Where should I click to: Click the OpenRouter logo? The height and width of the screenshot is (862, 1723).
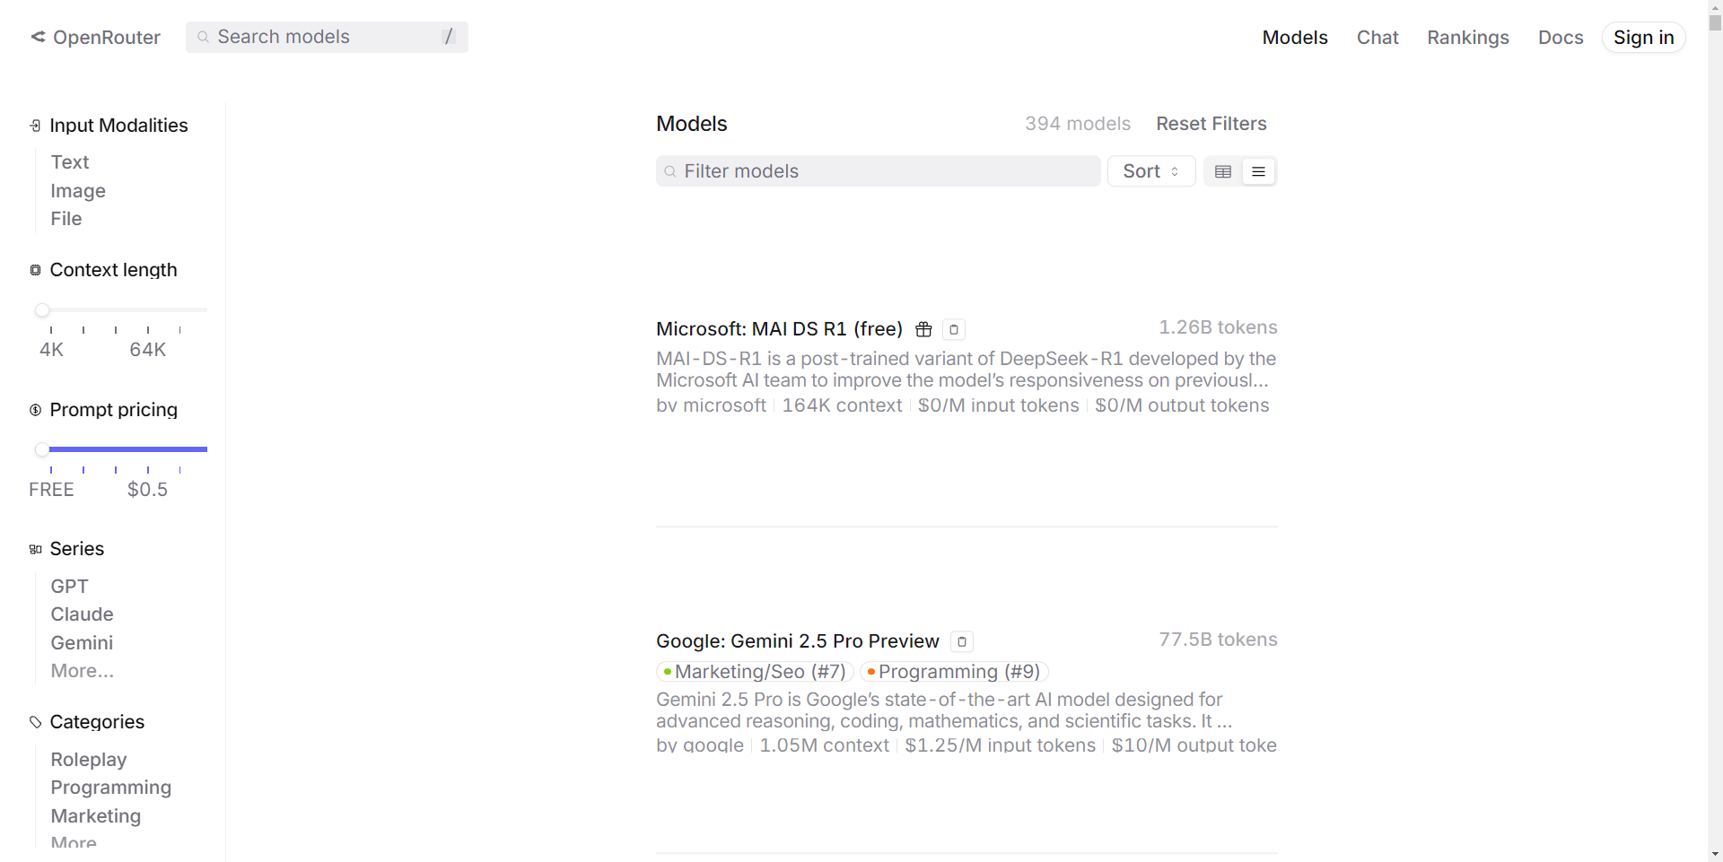(95, 37)
